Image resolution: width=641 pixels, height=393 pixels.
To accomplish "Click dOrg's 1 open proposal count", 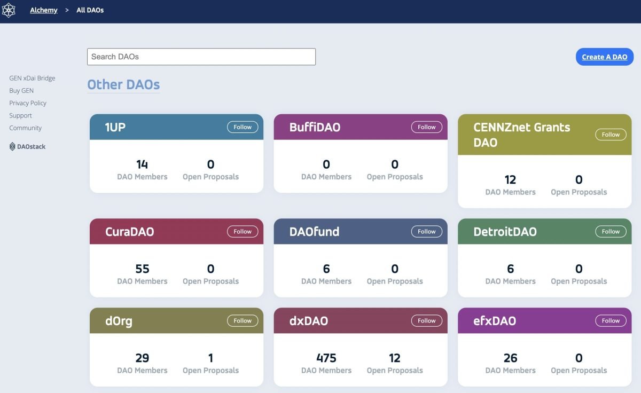I will click(x=210, y=358).
